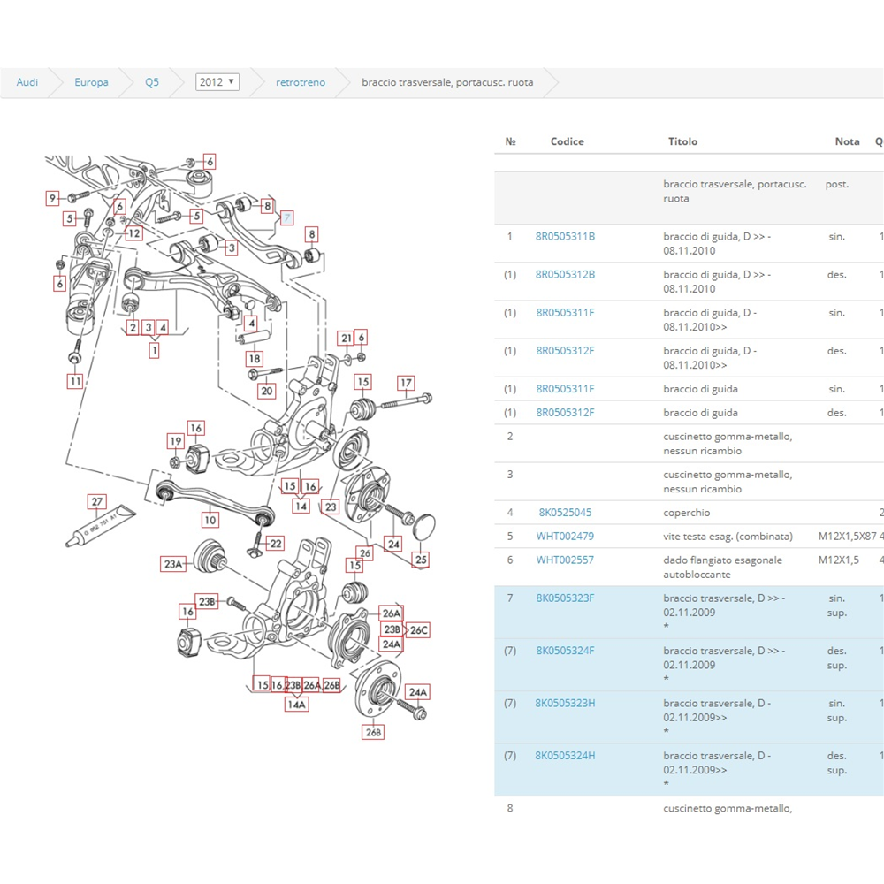Click part code 8K0525045 for coperchio

(x=565, y=513)
